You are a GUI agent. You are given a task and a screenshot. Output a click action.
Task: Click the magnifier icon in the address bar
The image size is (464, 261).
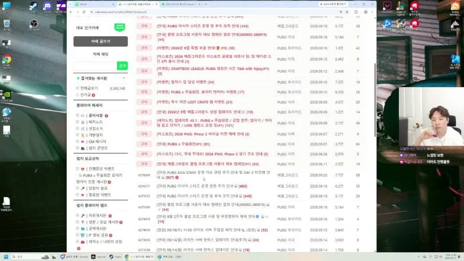tap(341, 12)
